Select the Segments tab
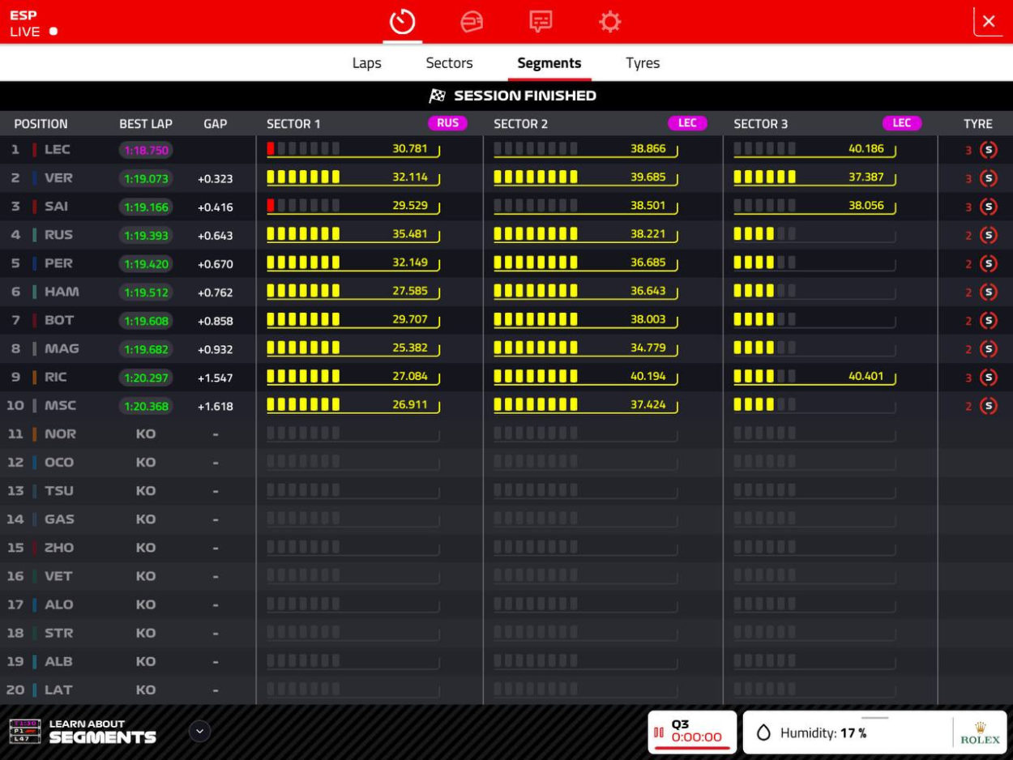 point(549,63)
